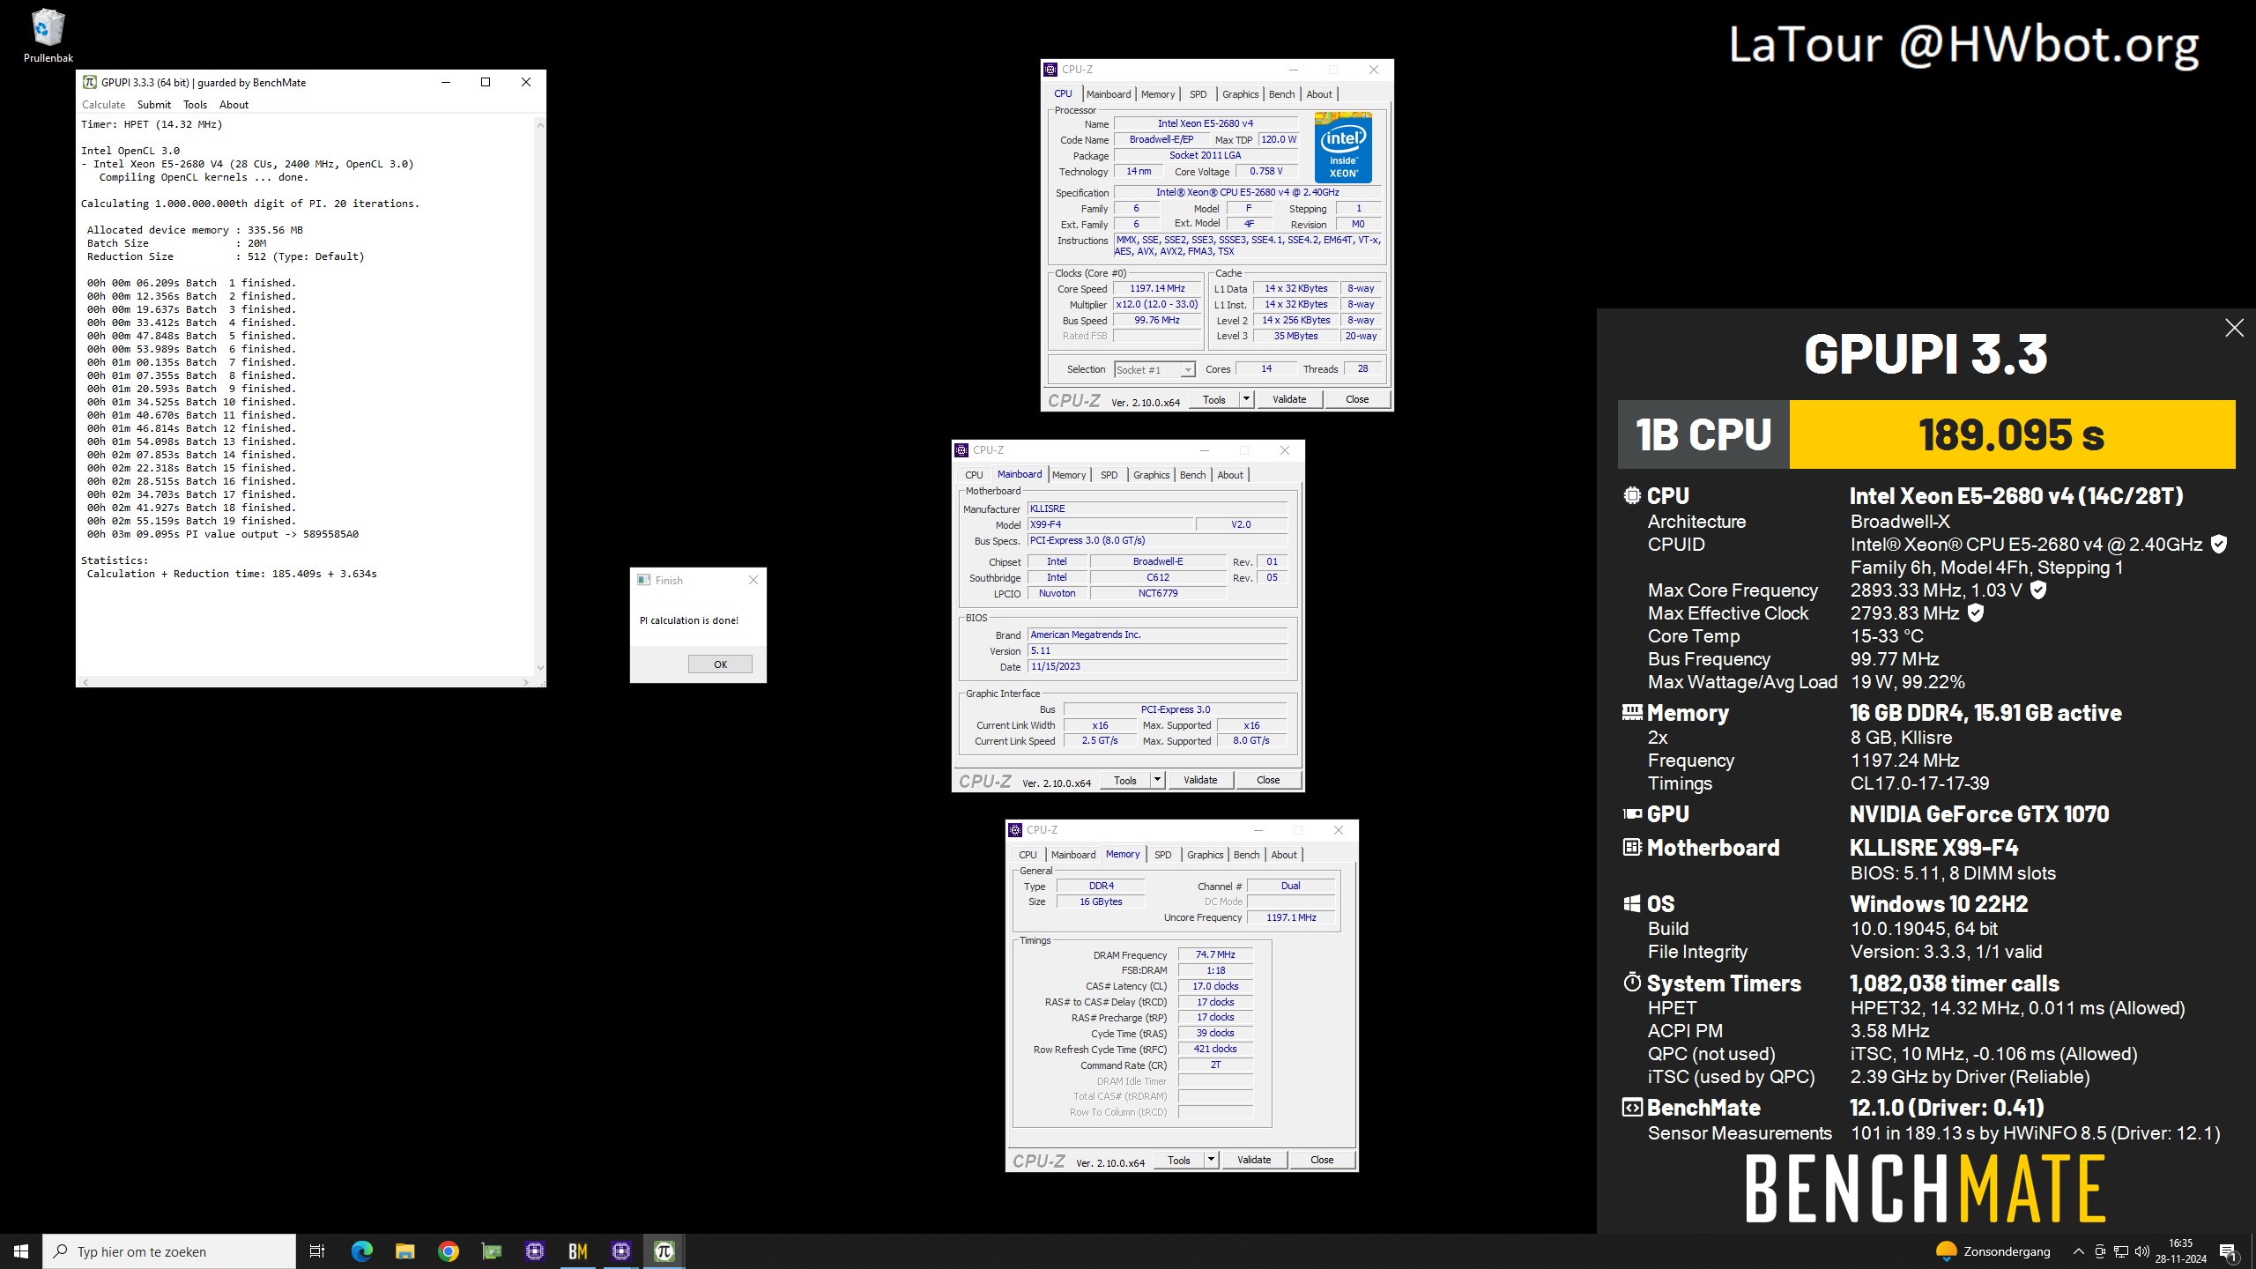
Task: Click the CPU-Z title icon in the Memory window
Action: (1015, 830)
